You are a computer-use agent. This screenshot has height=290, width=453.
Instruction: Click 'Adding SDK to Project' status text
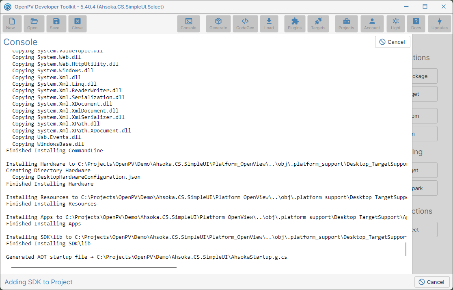pyautogui.click(x=39, y=282)
